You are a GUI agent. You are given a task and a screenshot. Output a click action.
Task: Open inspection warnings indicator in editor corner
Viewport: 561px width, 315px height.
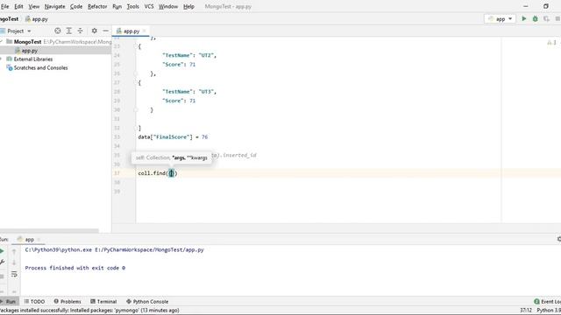pyautogui.click(x=551, y=43)
